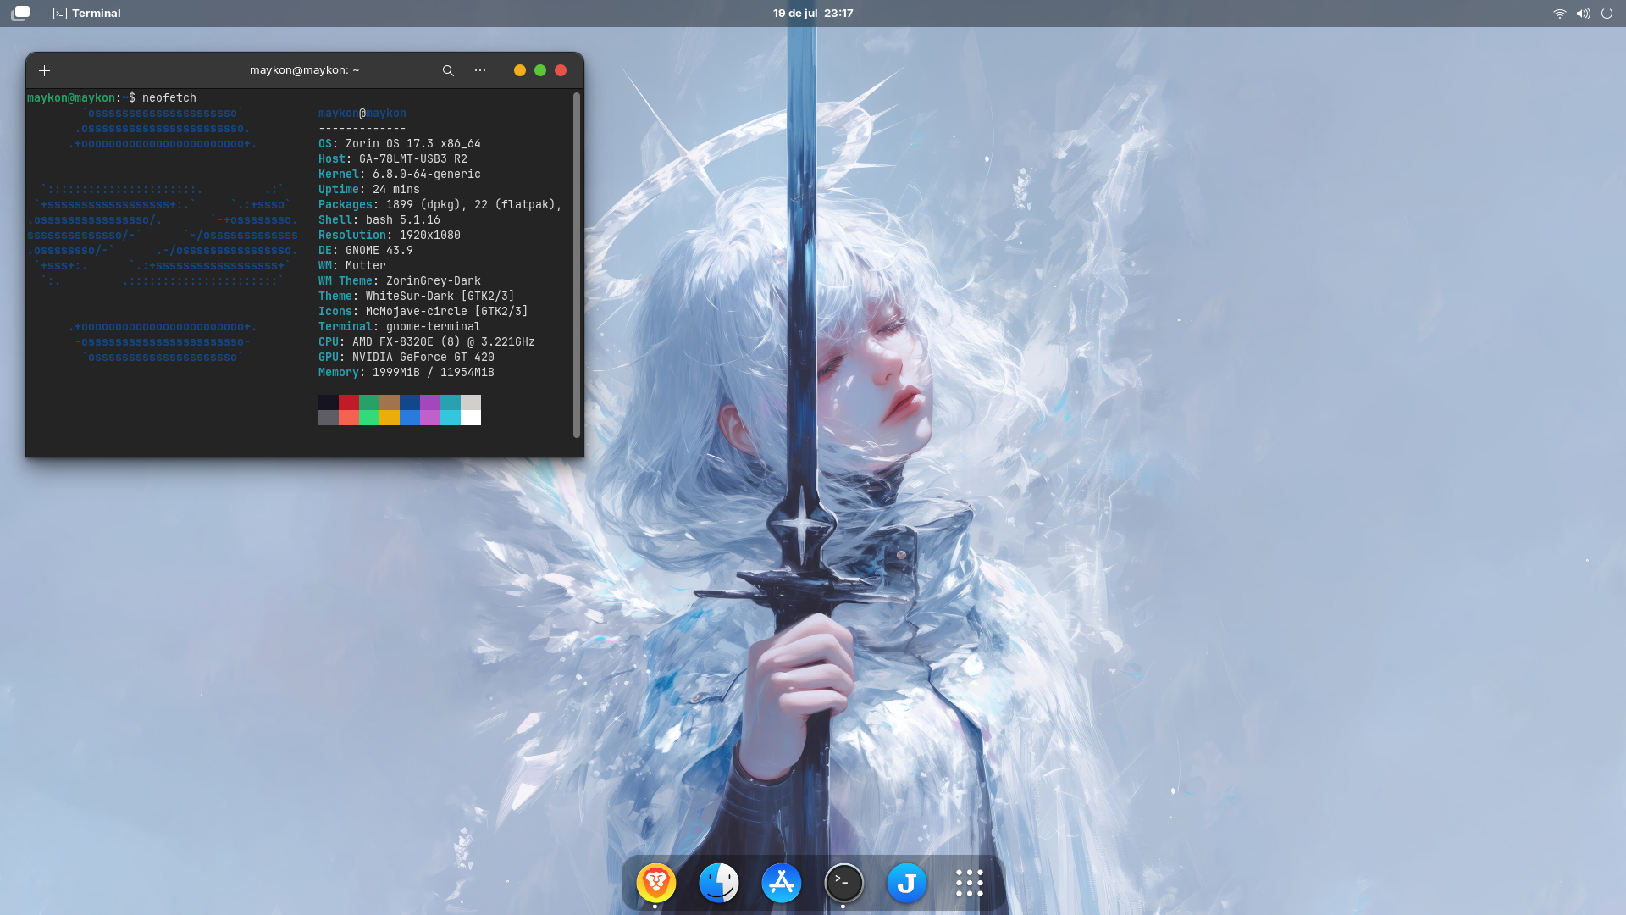Show the applications grid from the dock
The image size is (1626, 915).
click(970, 883)
